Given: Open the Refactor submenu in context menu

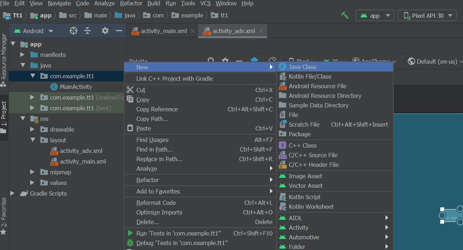Looking at the screenshot, I should pyautogui.click(x=200, y=180).
